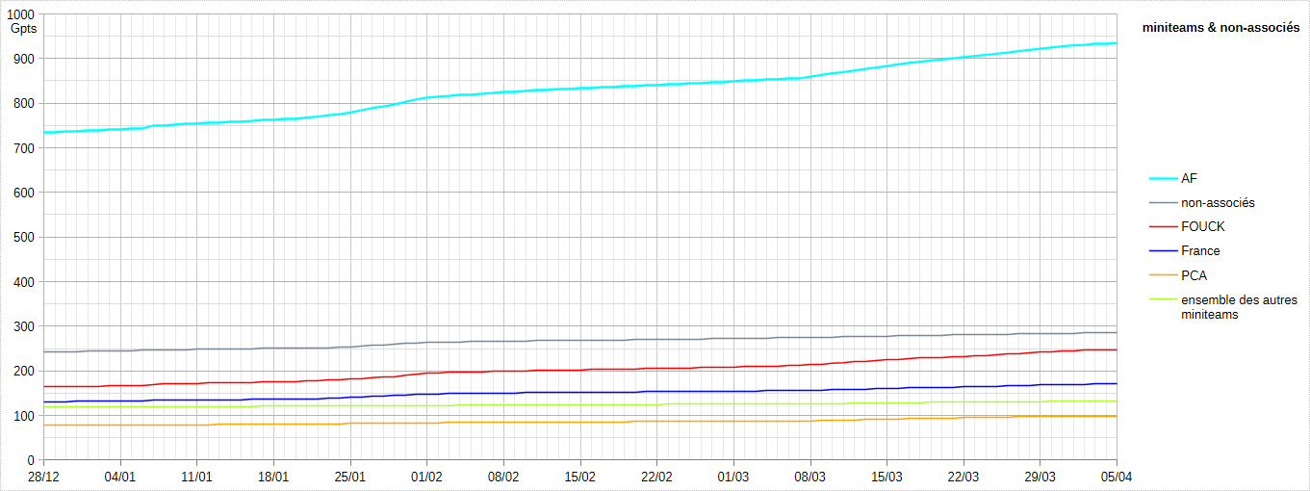Select the red FOUCK legend color marker
This screenshot has width=1310, height=491.
pyautogui.click(x=1162, y=226)
